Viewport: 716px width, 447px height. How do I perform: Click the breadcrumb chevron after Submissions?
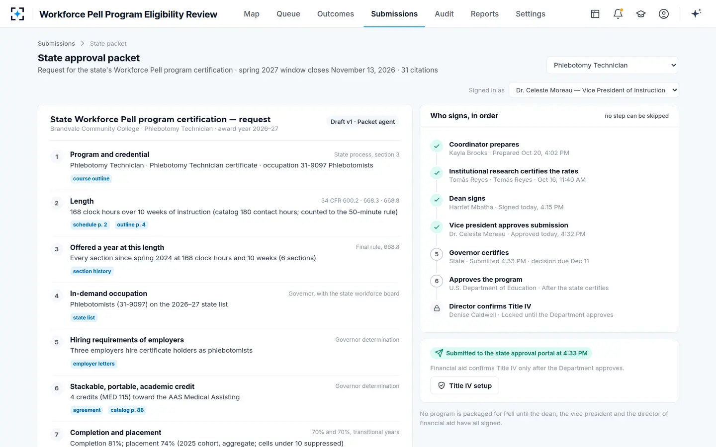tap(83, 44)
